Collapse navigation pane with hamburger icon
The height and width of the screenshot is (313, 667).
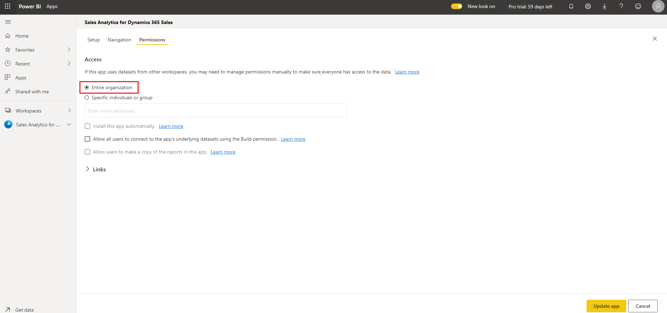8,22
